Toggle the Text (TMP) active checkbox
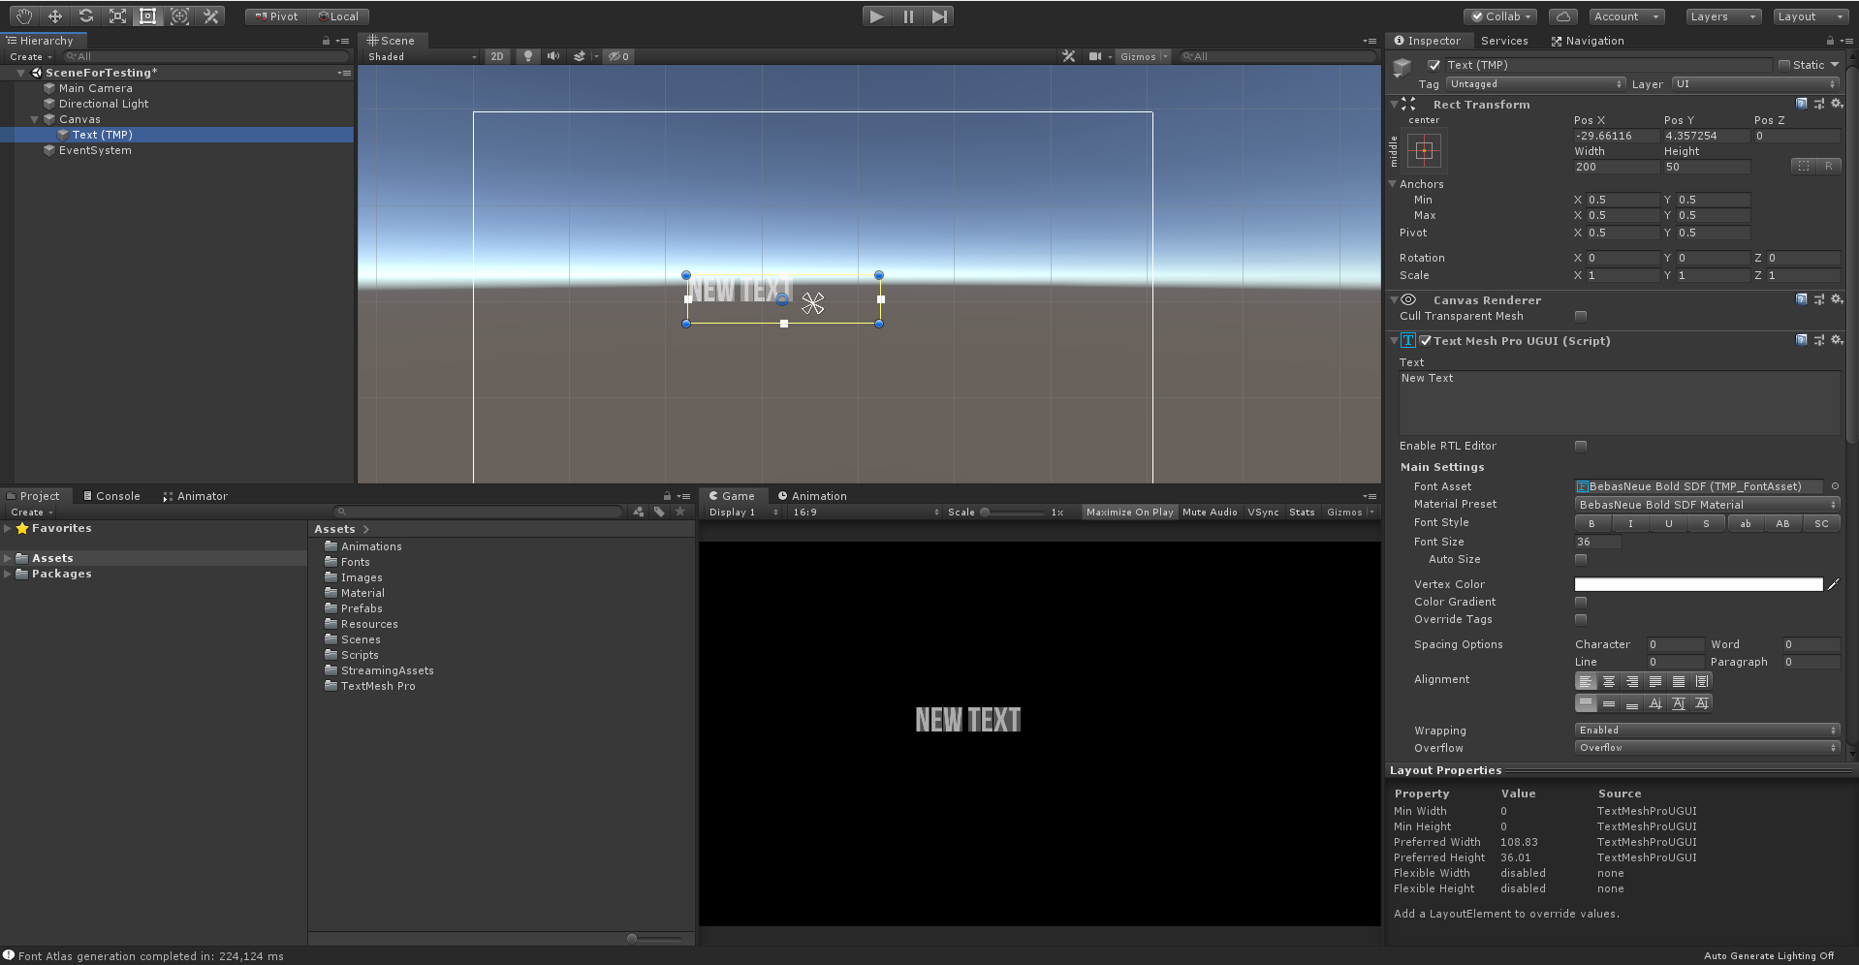The image size is (1859, 965). 1434,65
